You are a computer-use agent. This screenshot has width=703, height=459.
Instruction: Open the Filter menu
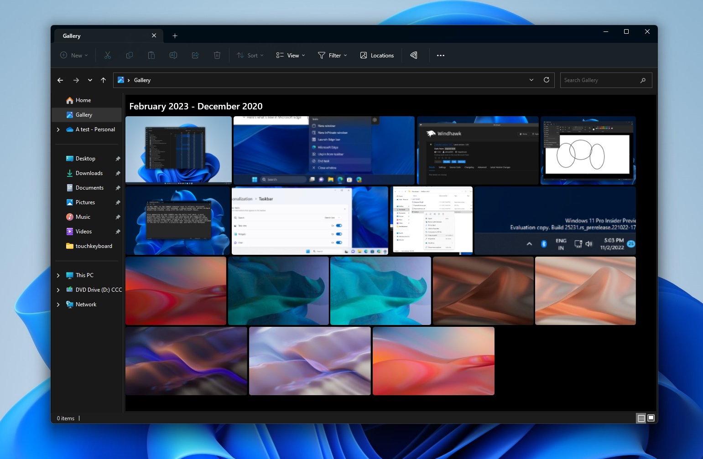332,55
